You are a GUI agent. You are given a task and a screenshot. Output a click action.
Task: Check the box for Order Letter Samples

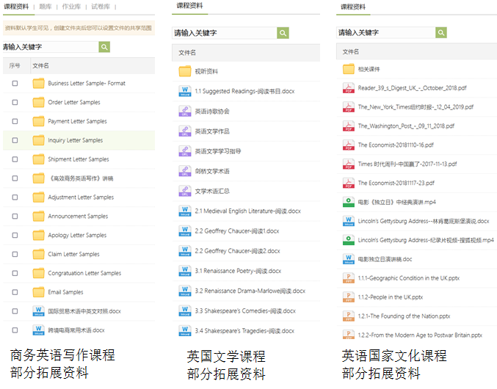click(x=15, y=103)
